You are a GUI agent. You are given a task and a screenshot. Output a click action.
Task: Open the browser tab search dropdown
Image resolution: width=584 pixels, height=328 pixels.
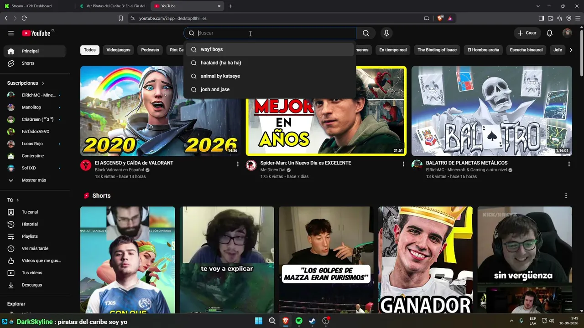click(538, 6)
